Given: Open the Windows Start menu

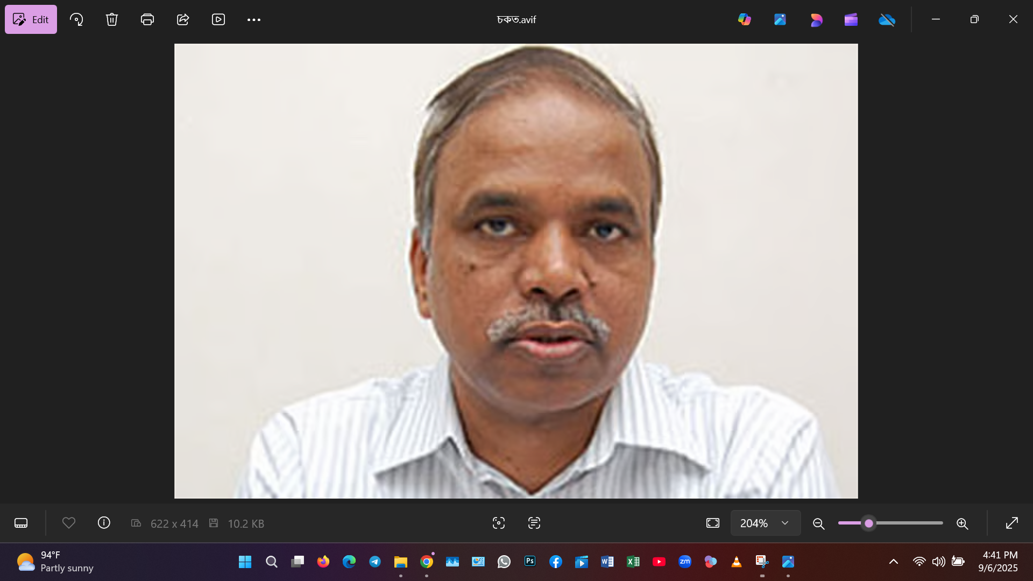Looking at the screenshot, I should pyautogui.click(x=245, y=562).
